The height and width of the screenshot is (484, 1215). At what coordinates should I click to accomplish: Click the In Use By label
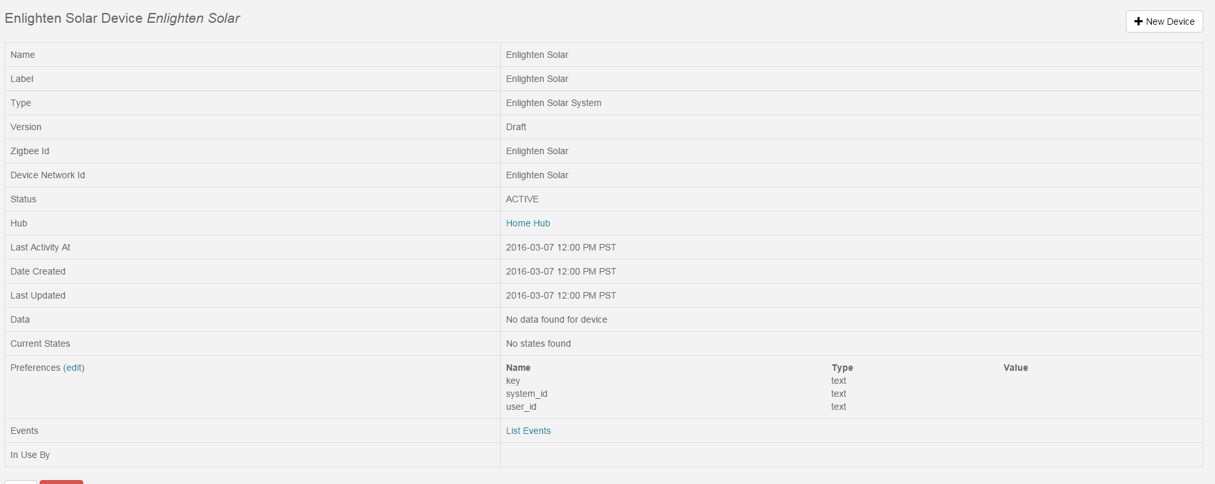click(30, 455)
